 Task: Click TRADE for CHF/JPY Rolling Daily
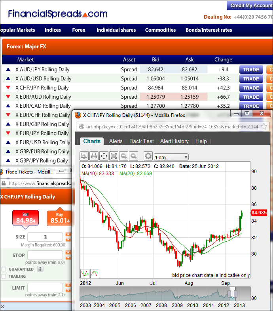251,88
